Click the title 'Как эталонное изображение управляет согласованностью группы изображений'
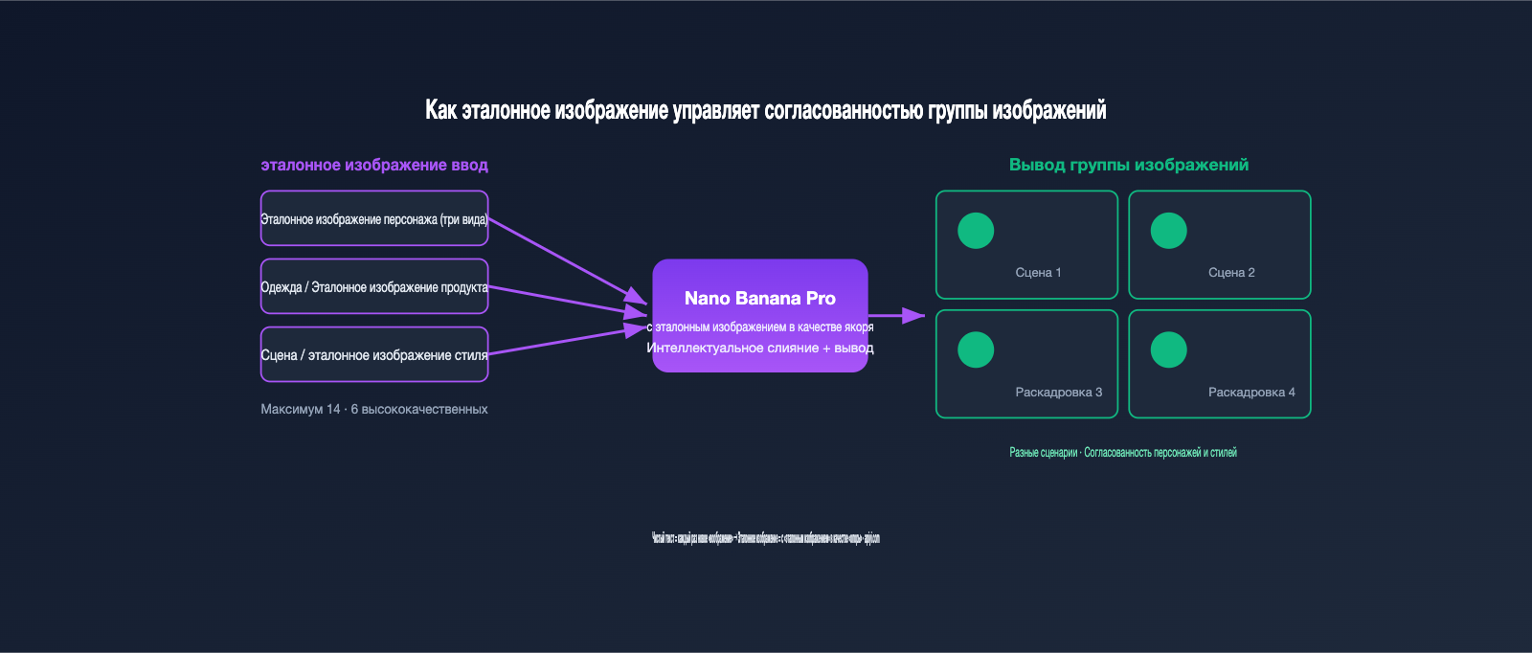This screenshot has width=1532, height=653. click(766, 110)
